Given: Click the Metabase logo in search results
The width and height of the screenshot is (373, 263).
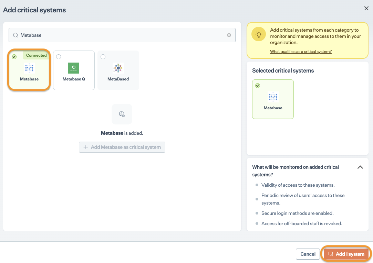Looking at the screenshot, I should [29, 68].
